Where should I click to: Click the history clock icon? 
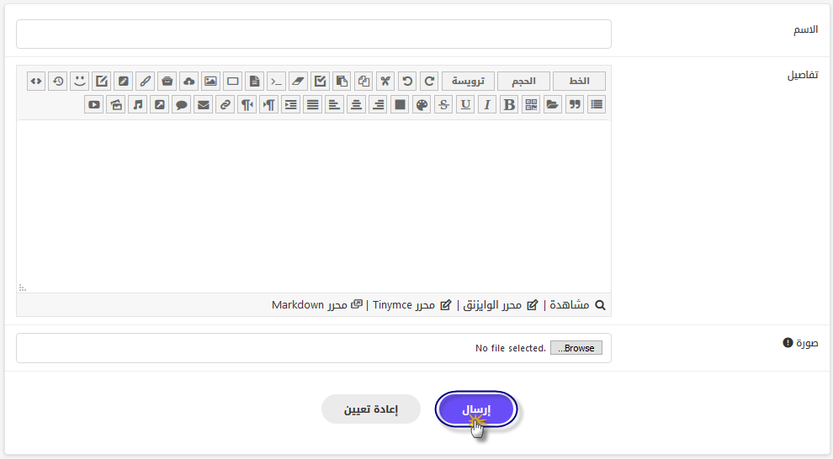[58, 82]
